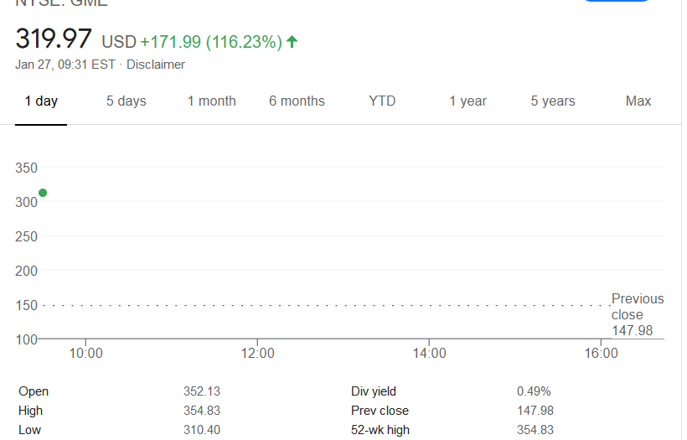The width and height of the screenshot is (687, 440).
Task: Click the green data point on chart
Action: [x=43, y=193]
